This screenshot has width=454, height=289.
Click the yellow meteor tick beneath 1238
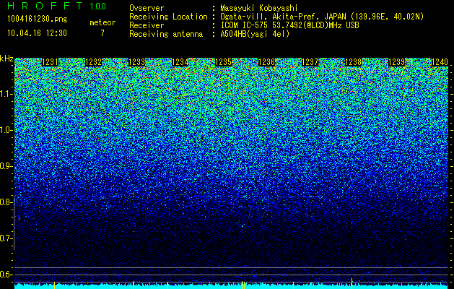pyautogui.click(x=352, y=283)
